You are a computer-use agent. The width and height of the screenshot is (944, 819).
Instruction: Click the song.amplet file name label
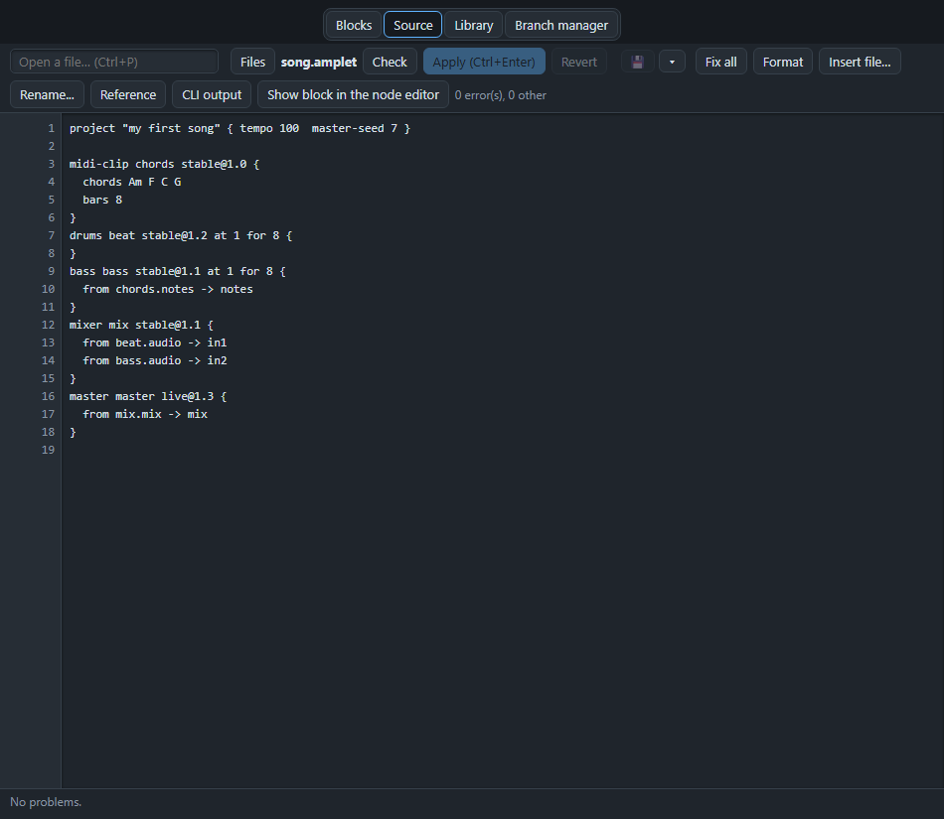(319, 62)
